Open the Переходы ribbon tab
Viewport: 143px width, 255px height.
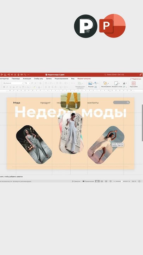(16, 79)
